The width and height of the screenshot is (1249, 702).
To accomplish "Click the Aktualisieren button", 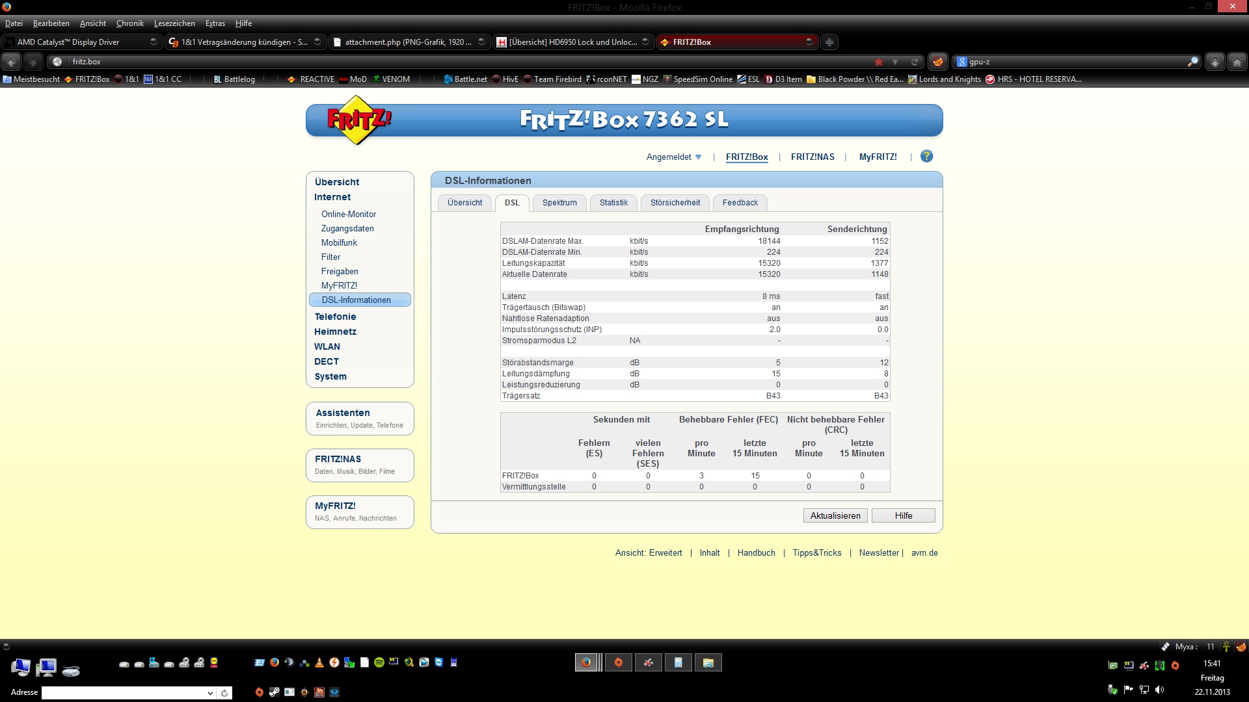I will (835, 515).
